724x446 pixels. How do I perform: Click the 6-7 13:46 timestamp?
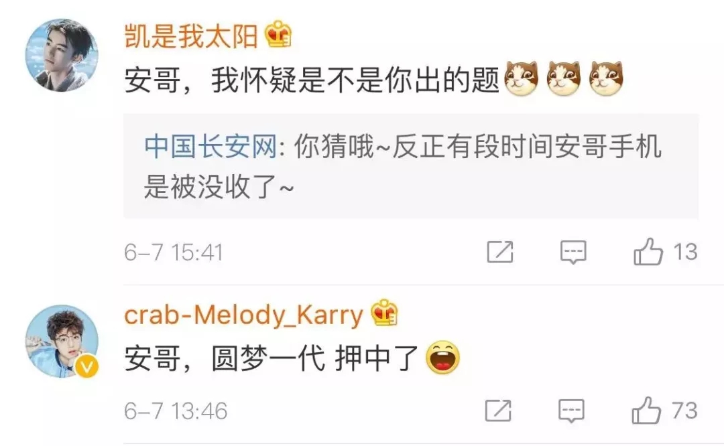[176, 411]
